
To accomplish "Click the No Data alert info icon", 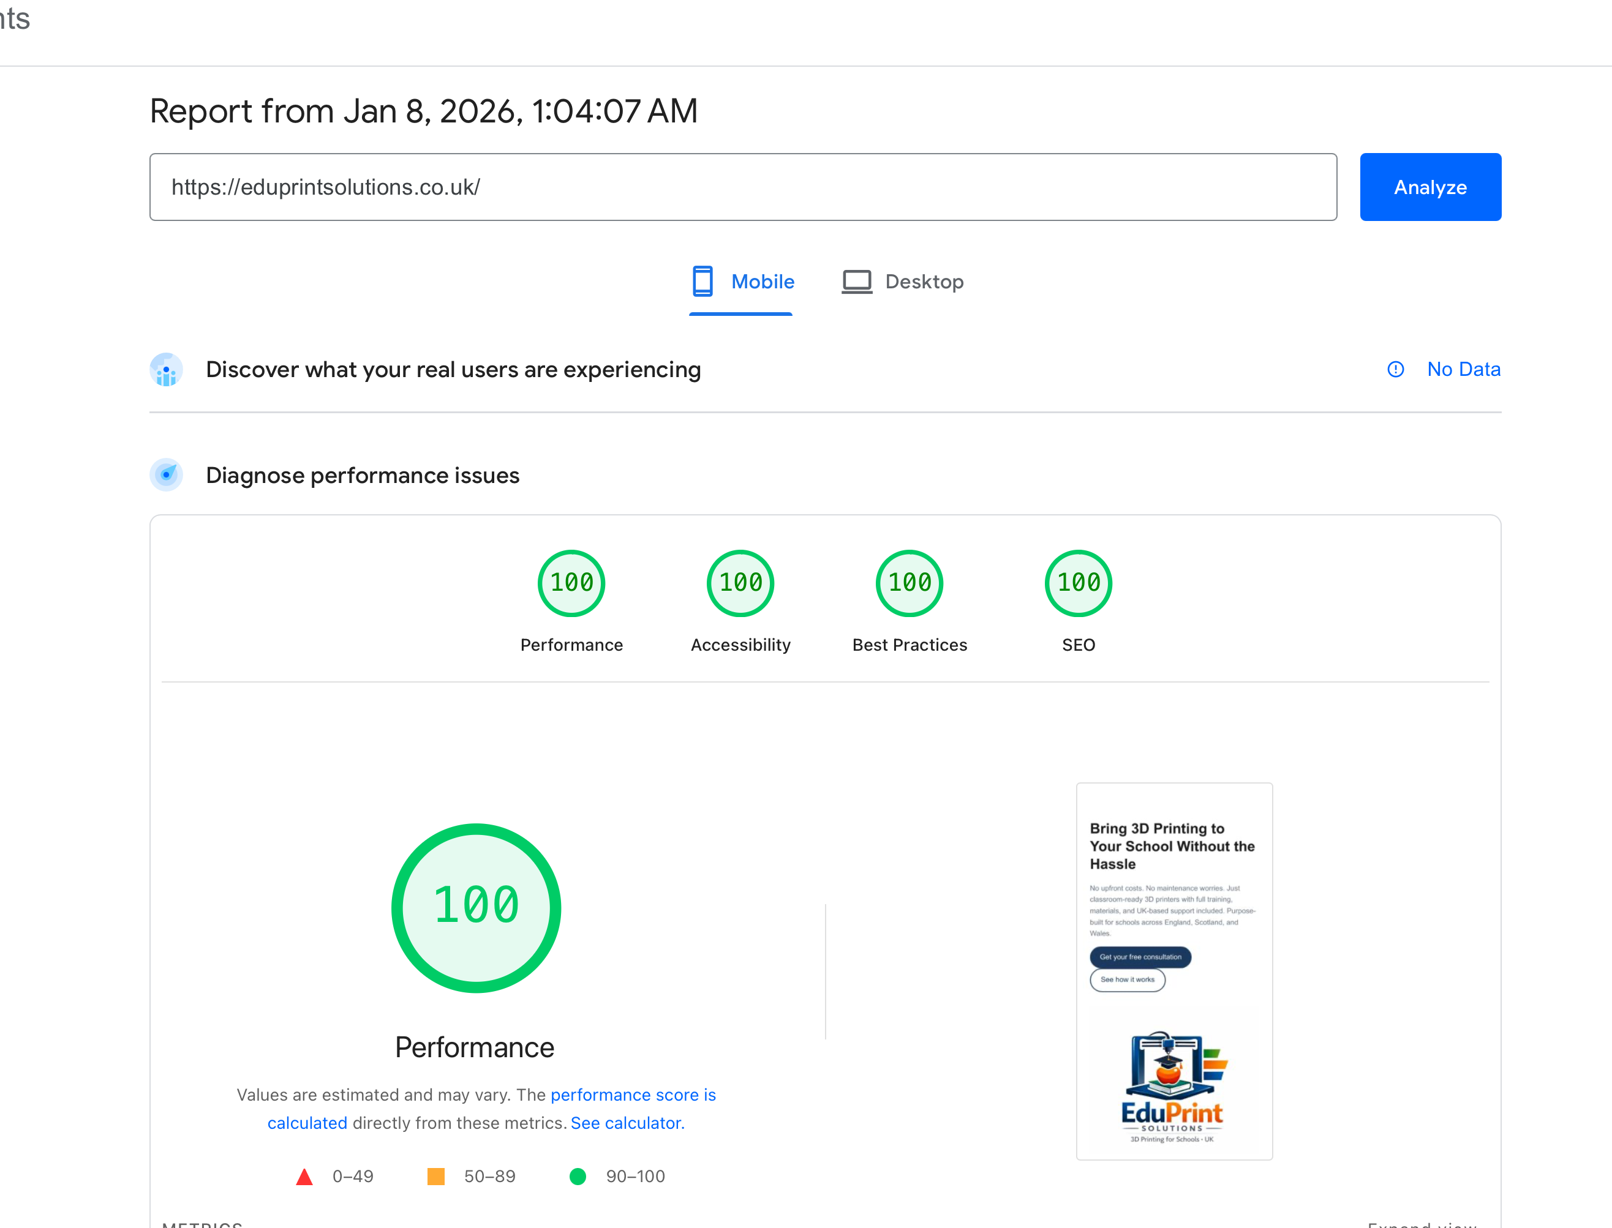I will 1396,369.
